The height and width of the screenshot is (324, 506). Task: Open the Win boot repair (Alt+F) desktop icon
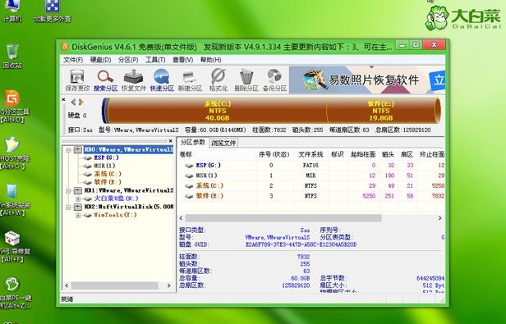(13, 247)
